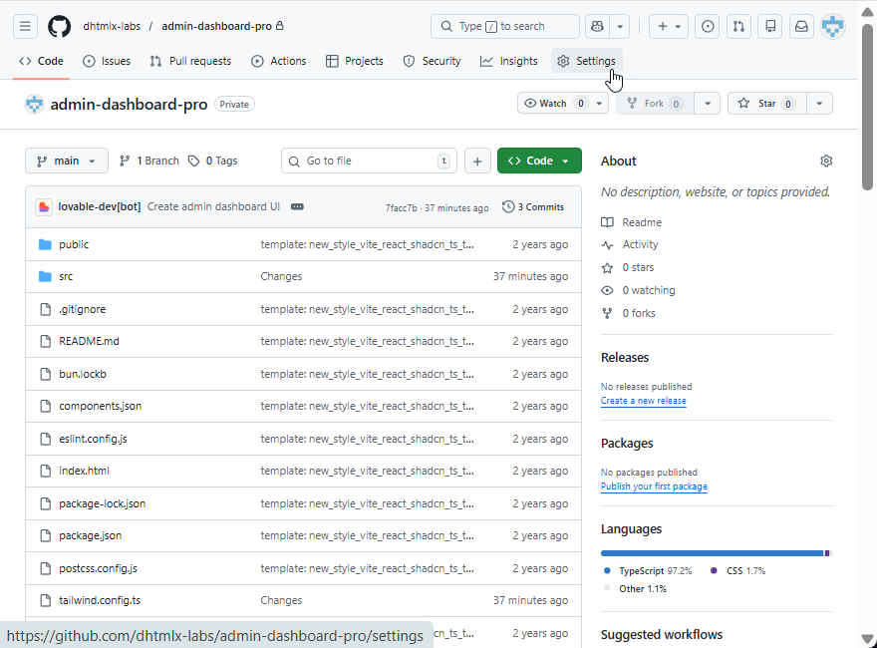
Task: Open the About section settings gear
Action: 825,161
